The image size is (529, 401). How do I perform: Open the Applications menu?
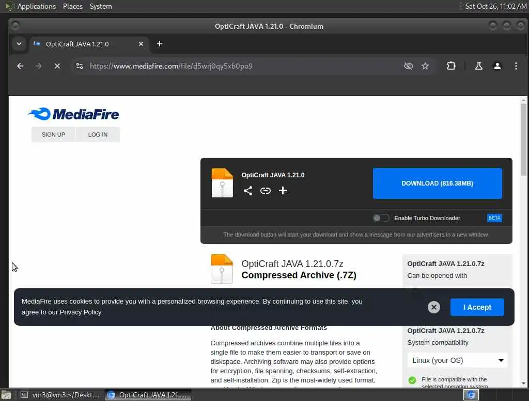pyautogui.click(x=37, y=6)
